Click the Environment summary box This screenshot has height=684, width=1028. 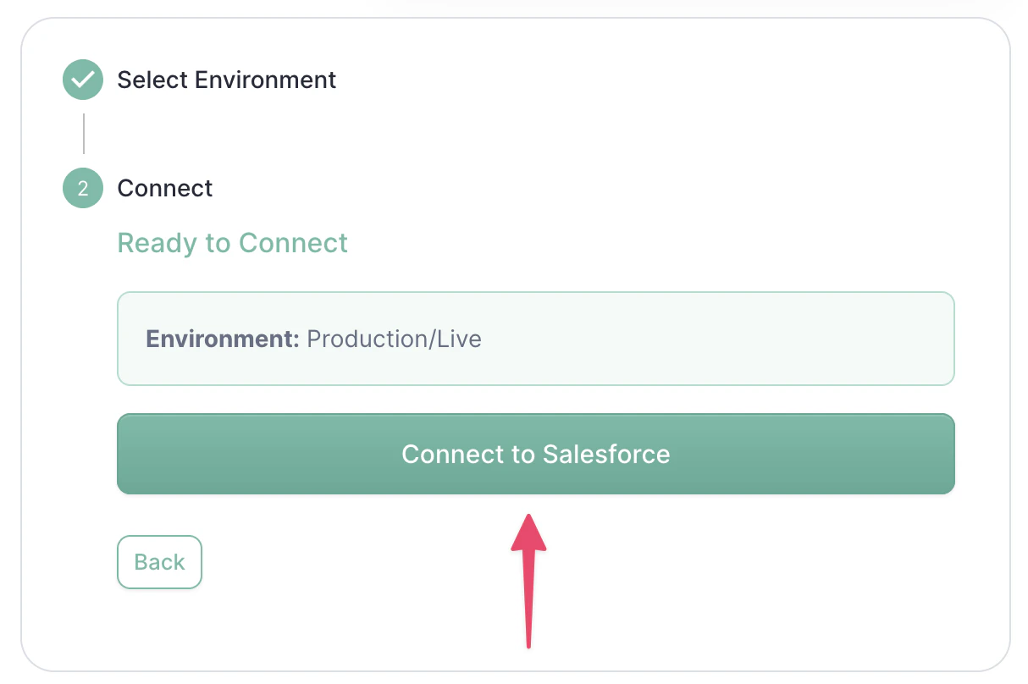click(x=677, y=339)
